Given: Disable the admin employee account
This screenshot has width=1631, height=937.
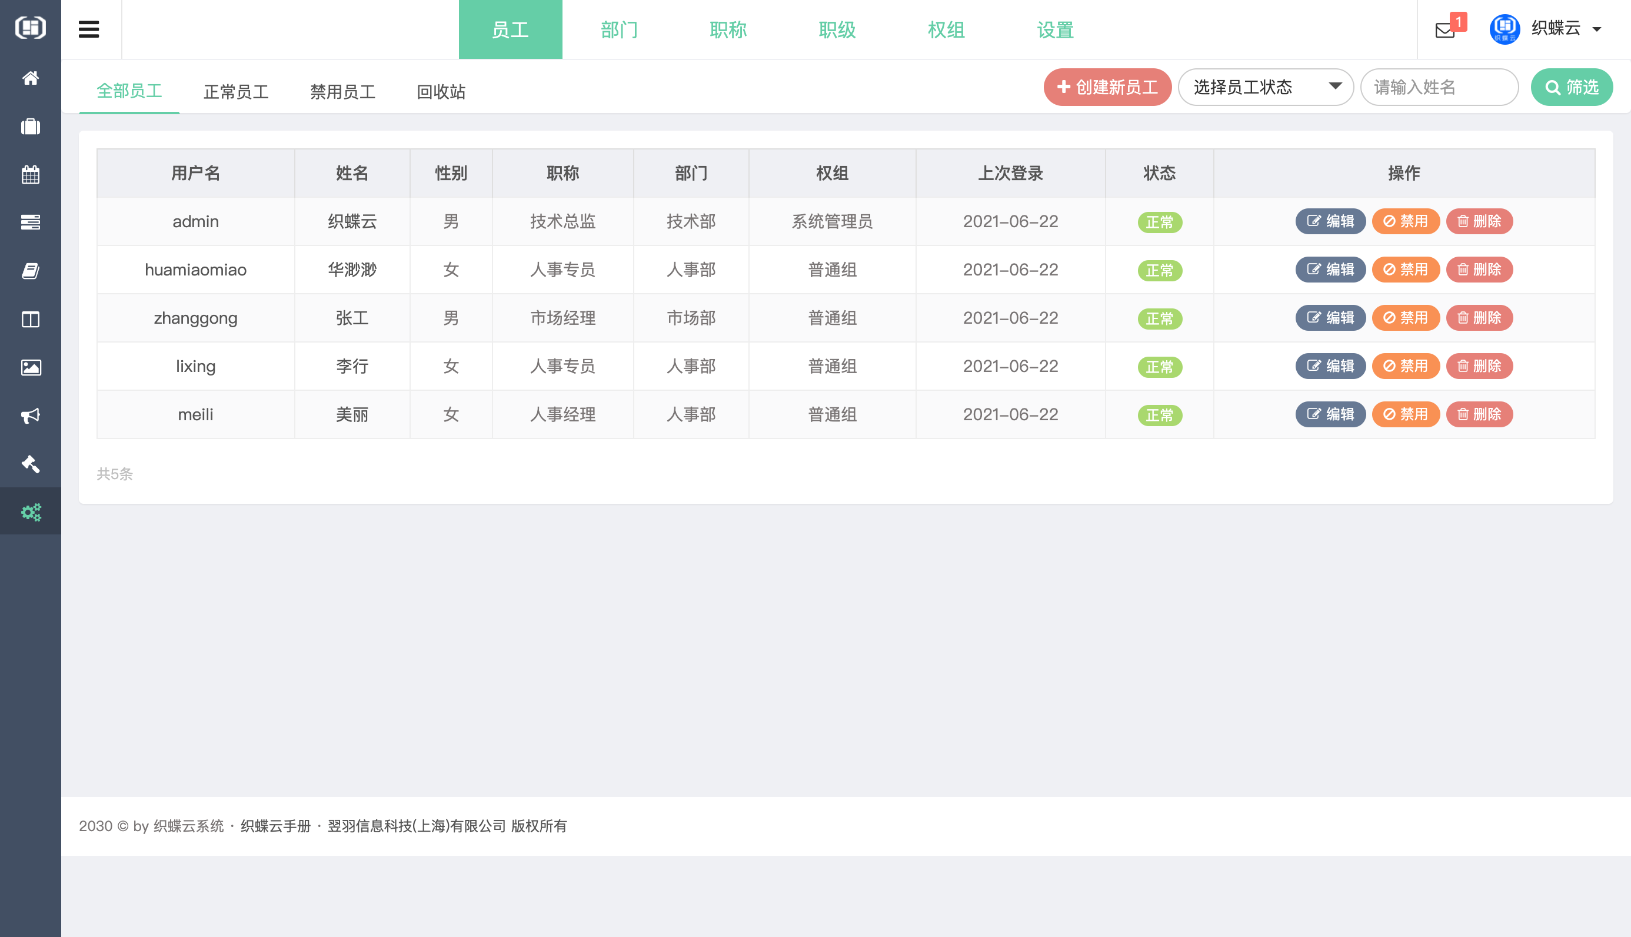Looking at the screenshot, I should [1405, 221].
